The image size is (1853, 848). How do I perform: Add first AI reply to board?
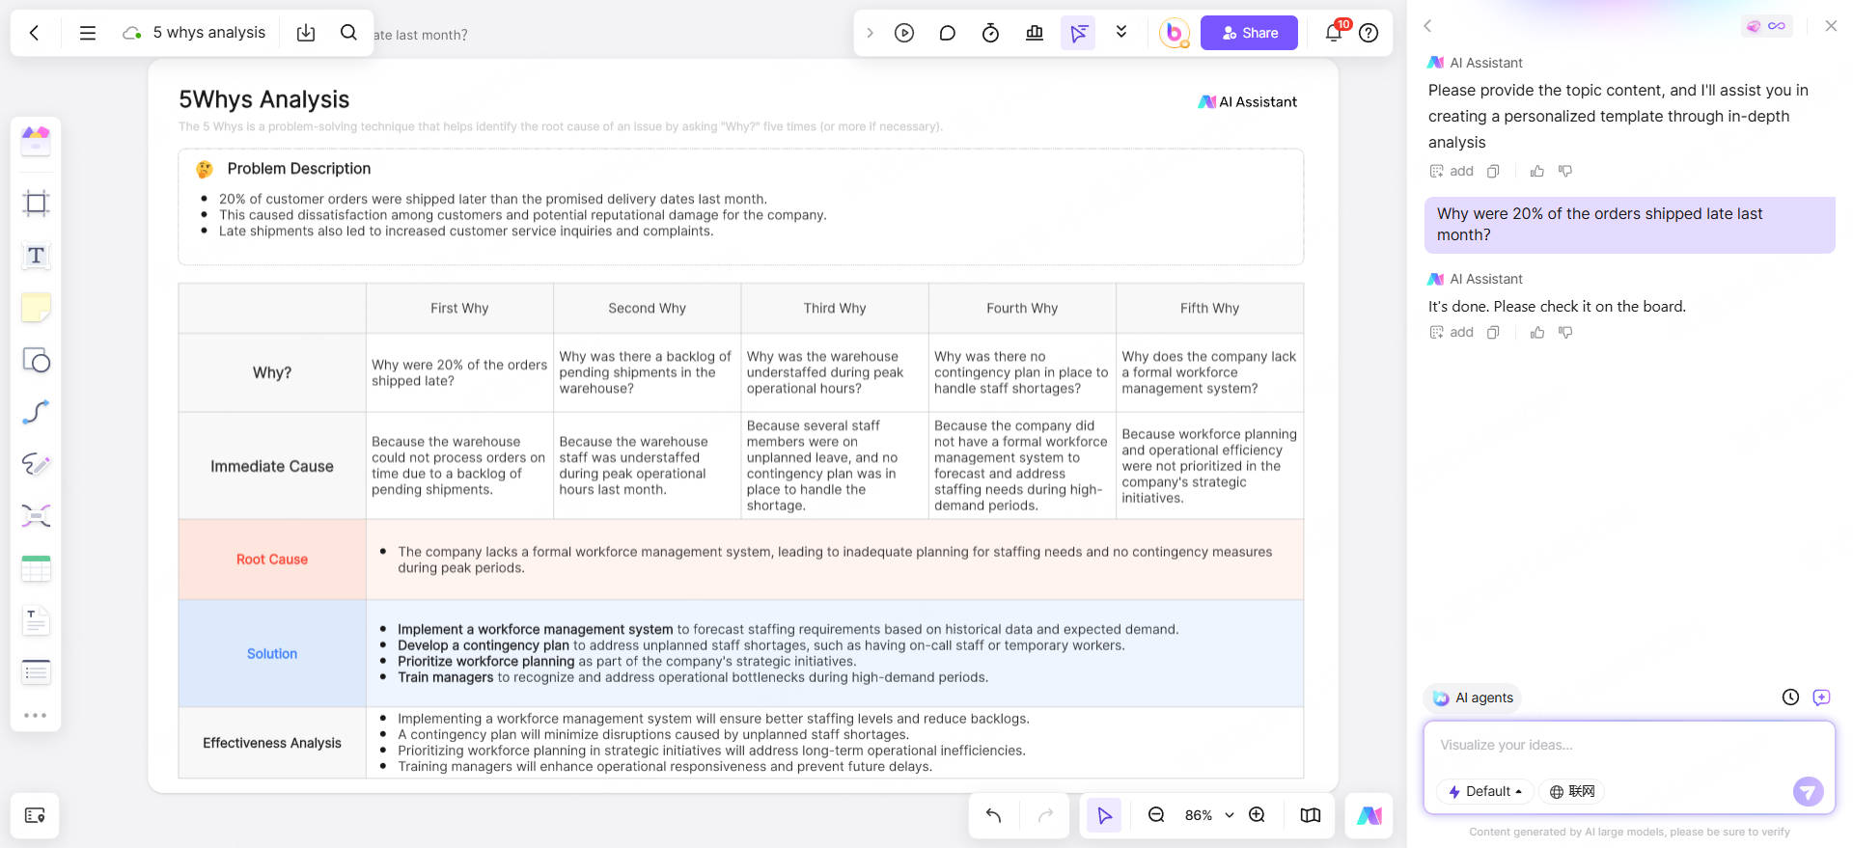tap(1452, 171)
